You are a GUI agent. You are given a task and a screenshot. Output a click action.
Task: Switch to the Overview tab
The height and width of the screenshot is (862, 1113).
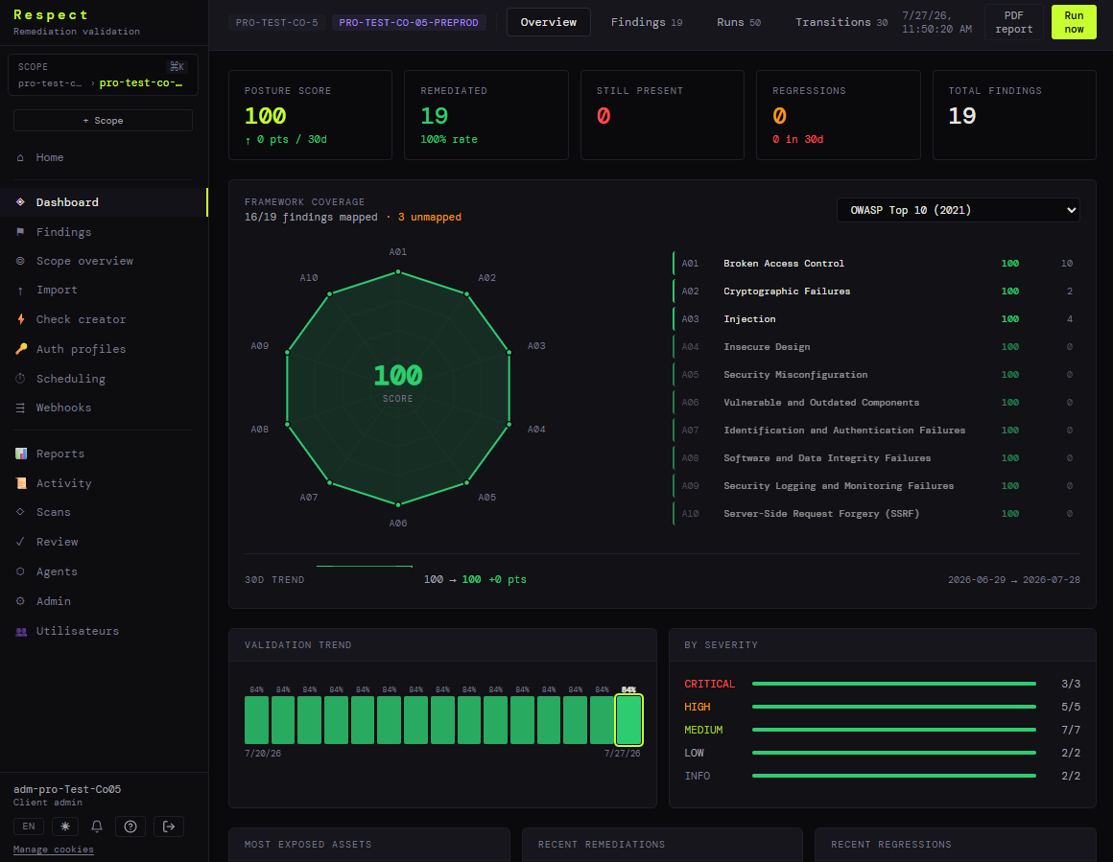pos(549,22)
